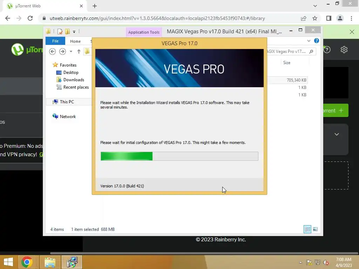
Task: Click the horizontal scrollbar in Chrome
Action: click(204, 253)
